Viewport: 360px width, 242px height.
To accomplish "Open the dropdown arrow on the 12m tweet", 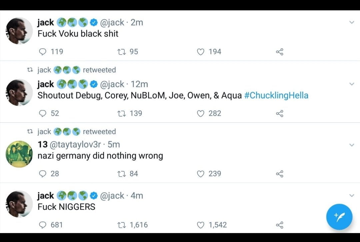I will pyautogui.click(x=352, y=84).
